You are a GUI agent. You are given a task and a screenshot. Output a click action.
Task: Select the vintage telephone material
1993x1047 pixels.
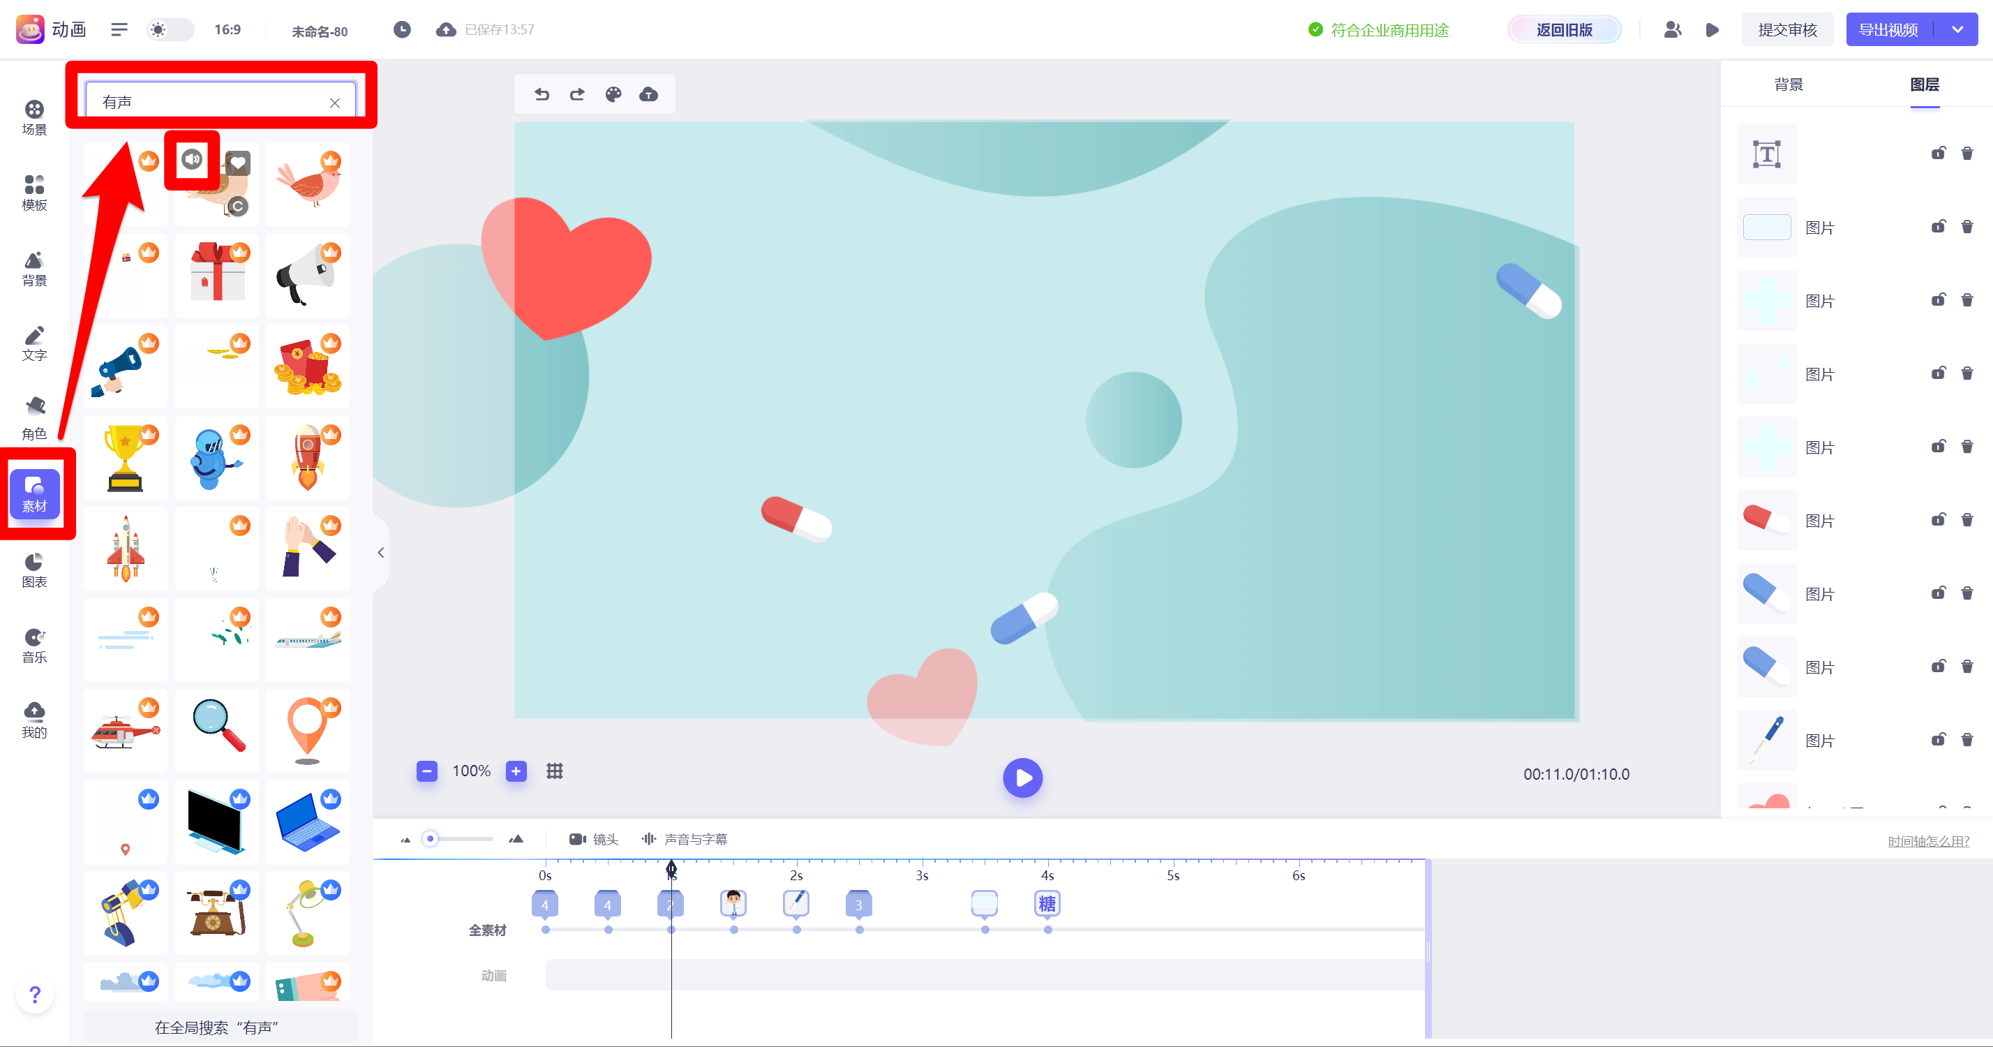tap(216, 912)
